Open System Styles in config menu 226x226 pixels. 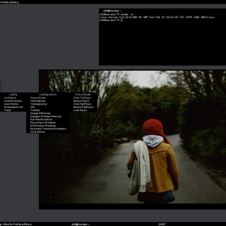tap(13, 101)
